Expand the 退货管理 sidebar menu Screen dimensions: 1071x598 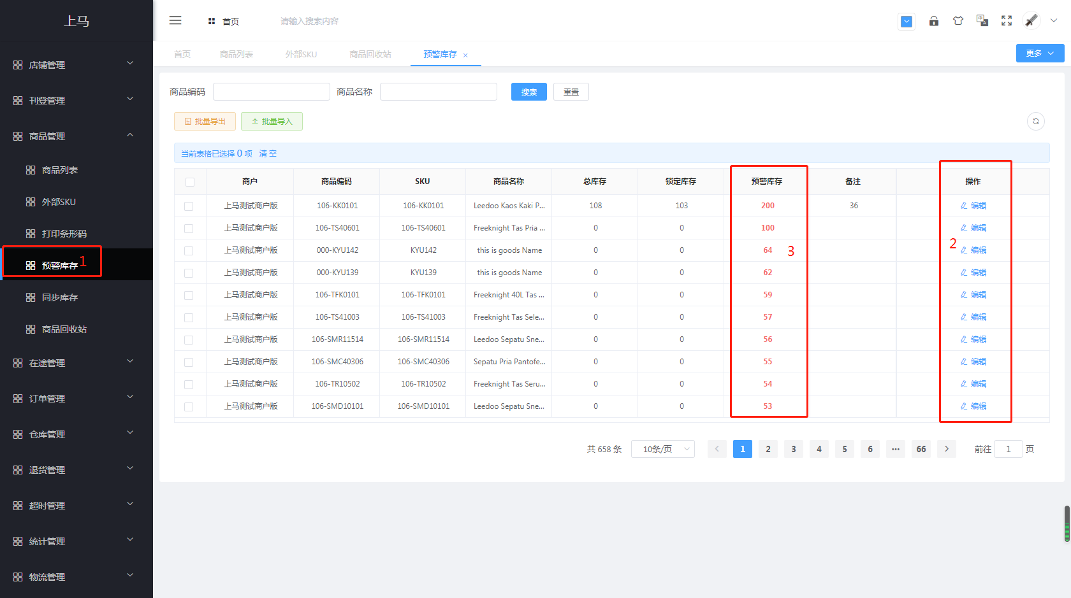coord(76,470)
